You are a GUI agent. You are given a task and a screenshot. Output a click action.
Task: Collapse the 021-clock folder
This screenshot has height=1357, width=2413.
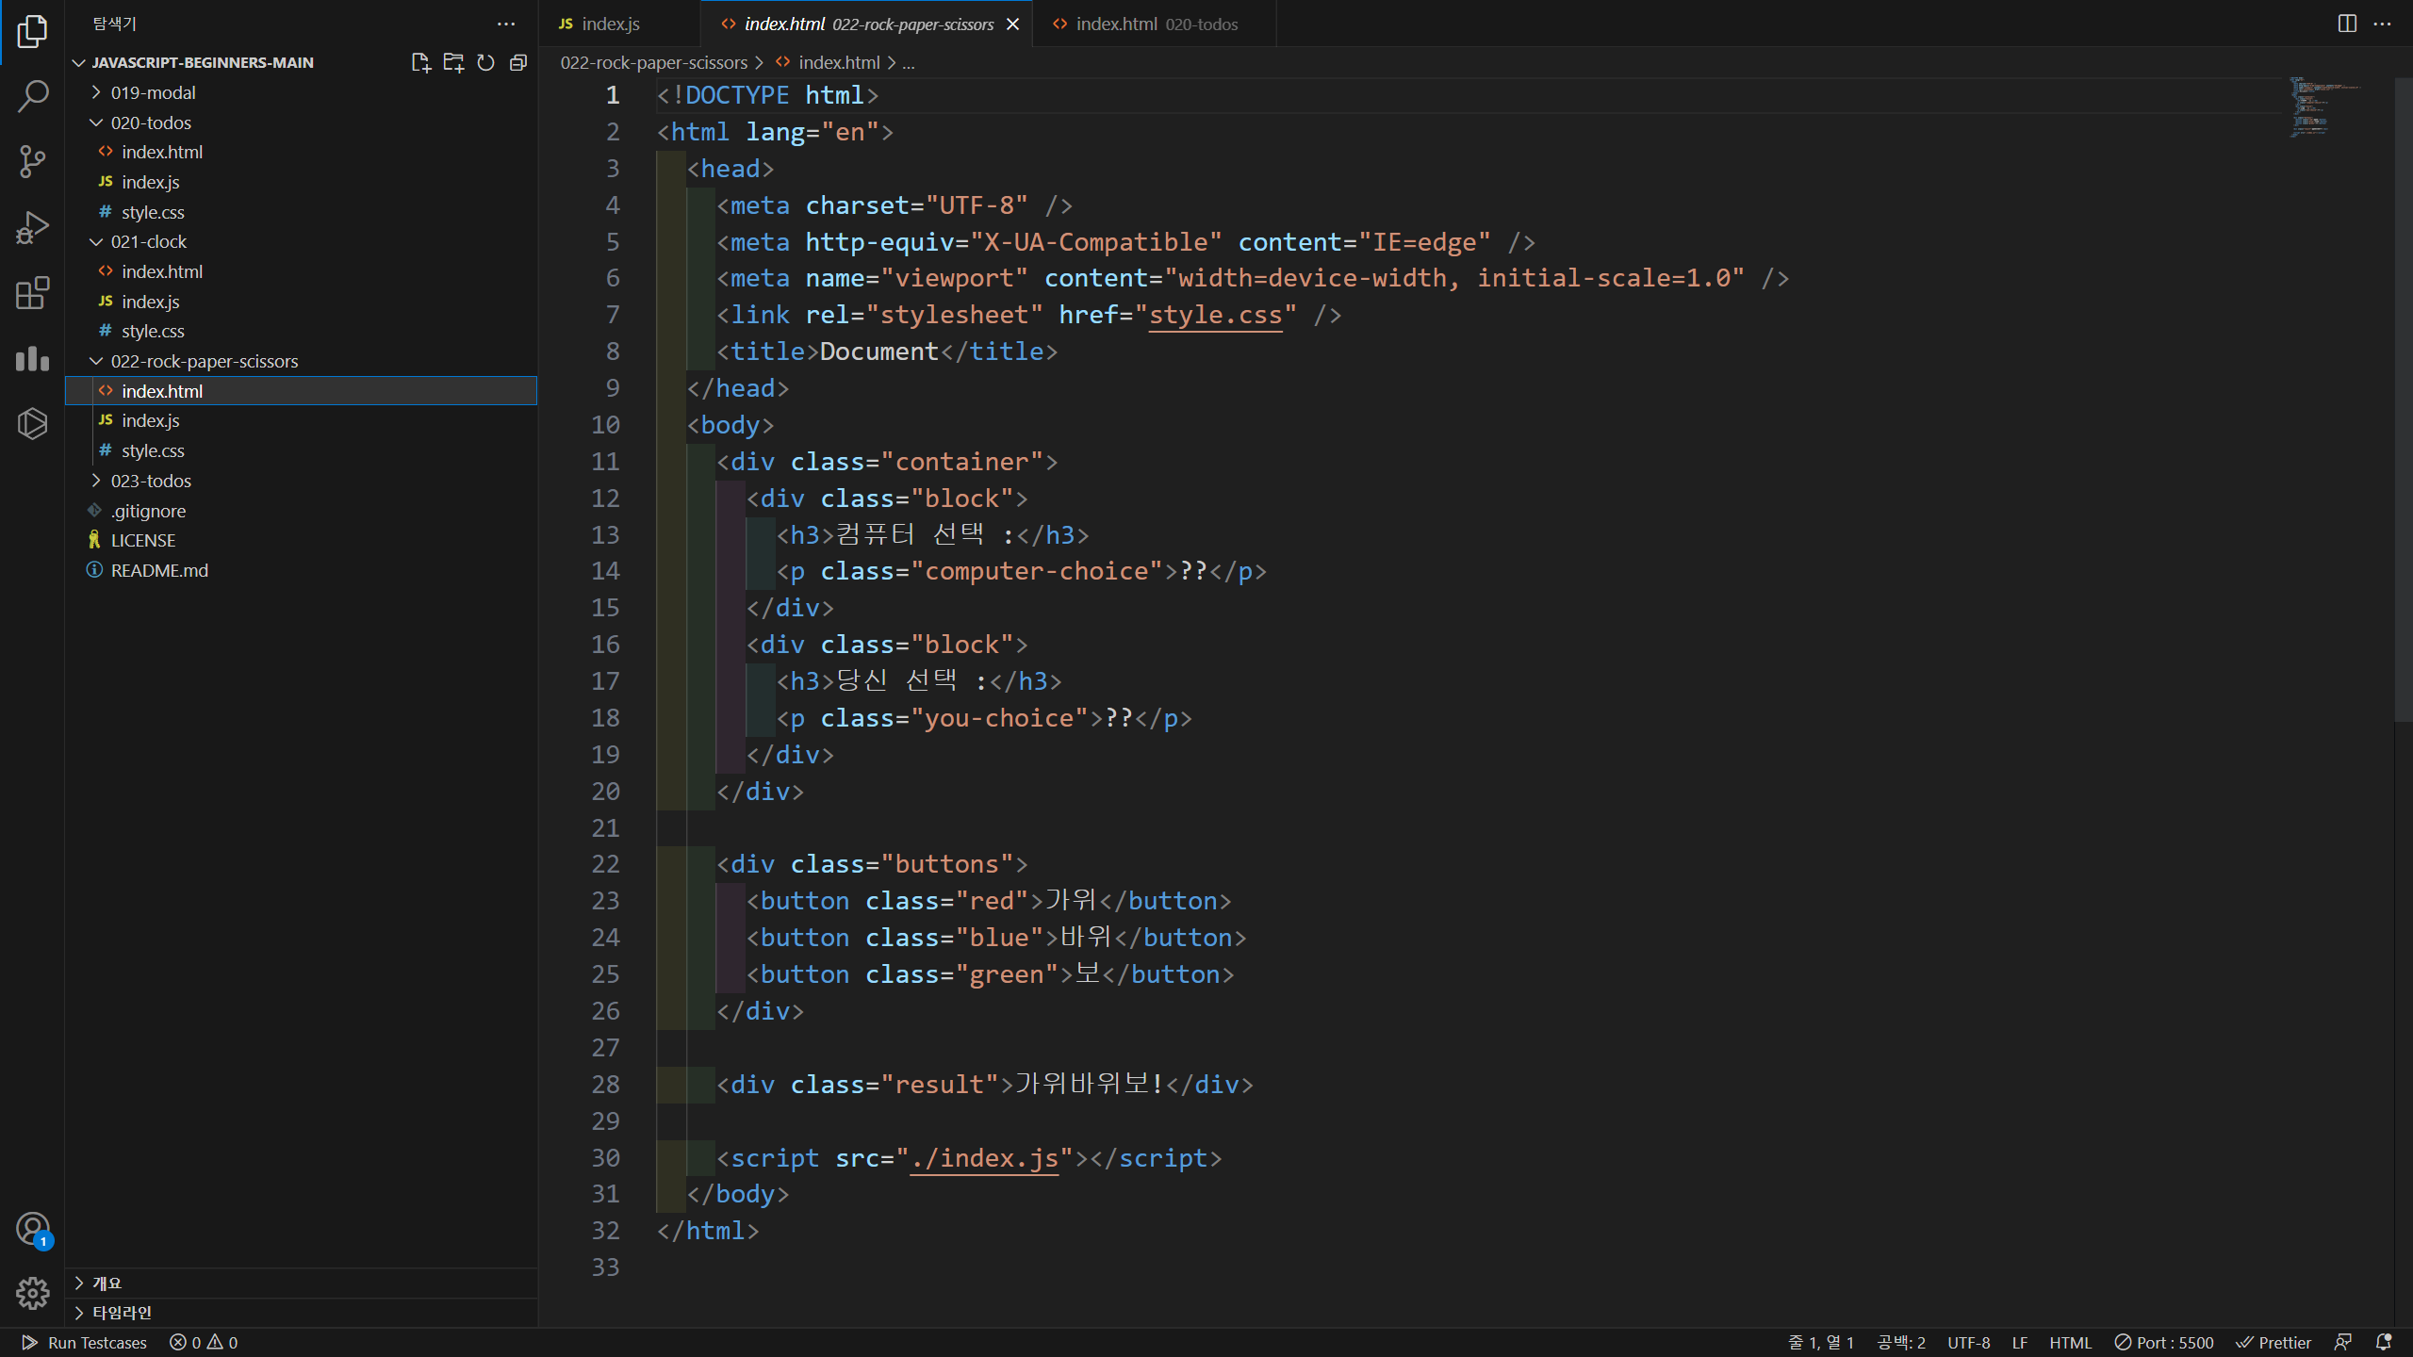(x=148, y=241)
